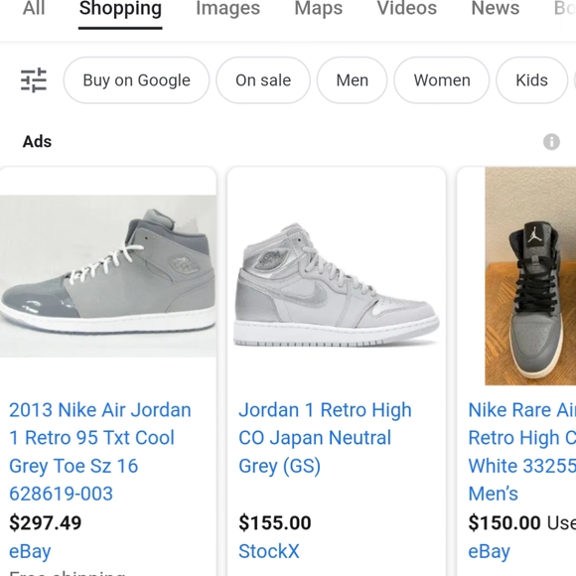
Task: Open Jordan 1 Retro High CO Japan listing
Action: 325,438
